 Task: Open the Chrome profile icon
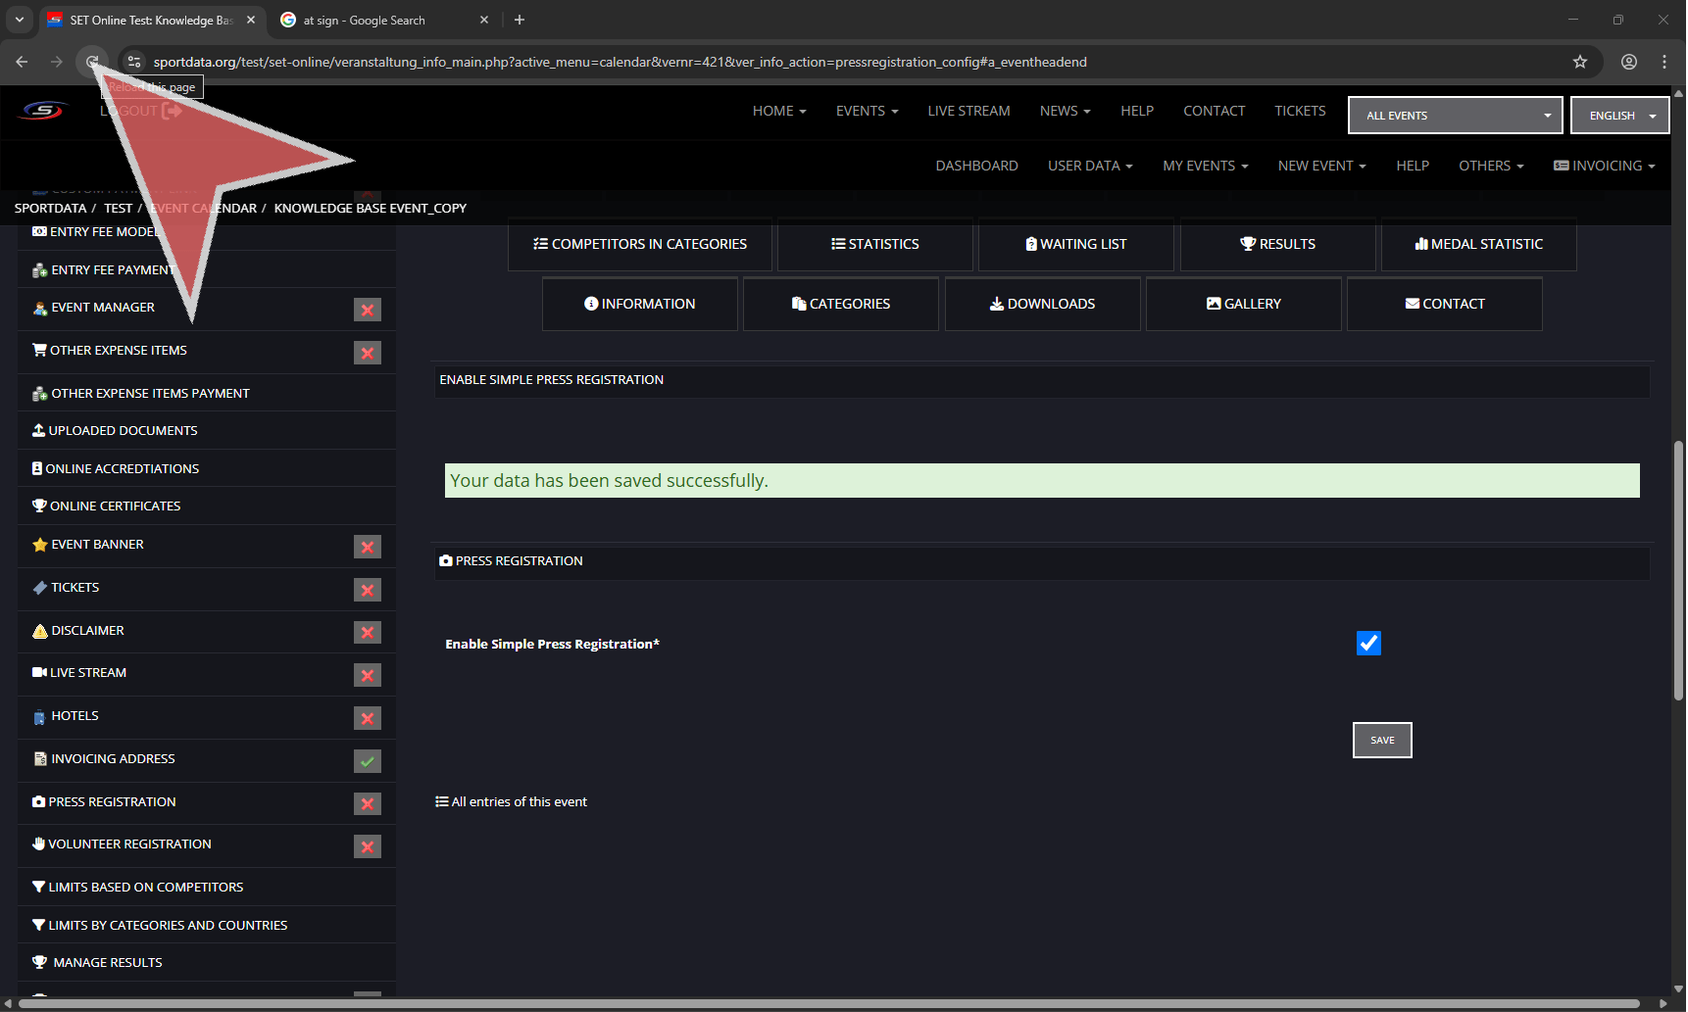coord(1629,62)
